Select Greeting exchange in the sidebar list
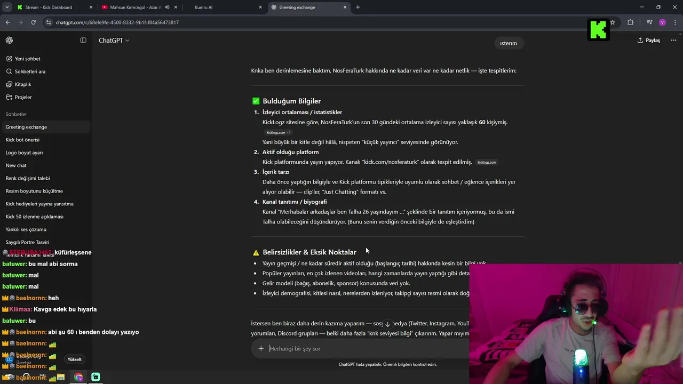This screenshot has width=683, height=384. point(46,127)
